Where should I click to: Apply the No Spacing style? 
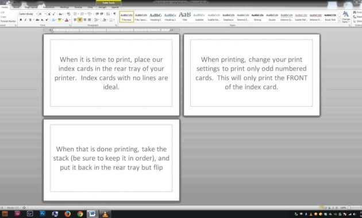[x=141, y=17]
